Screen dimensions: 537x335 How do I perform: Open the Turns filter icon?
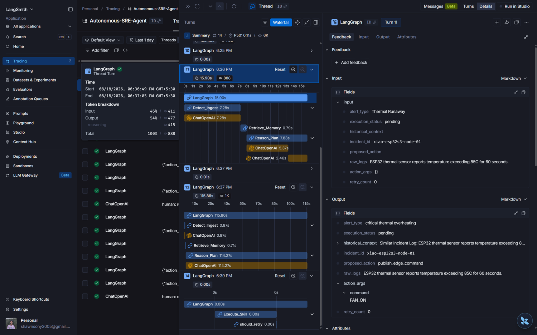pyautogui.click(x=265, y=23)
